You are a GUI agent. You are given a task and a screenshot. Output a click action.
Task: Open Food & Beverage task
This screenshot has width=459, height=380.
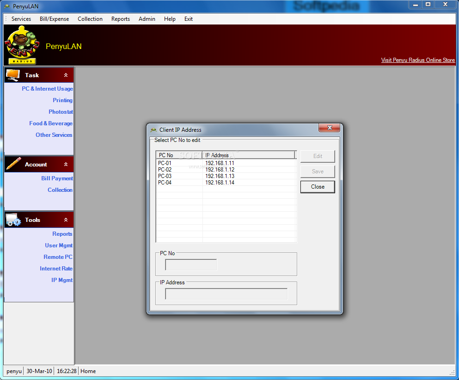click(x=51, y=123)
